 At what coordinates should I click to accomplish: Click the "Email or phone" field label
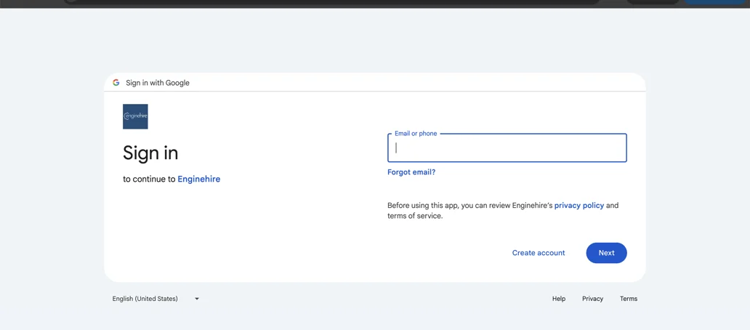tap(416, 134)
